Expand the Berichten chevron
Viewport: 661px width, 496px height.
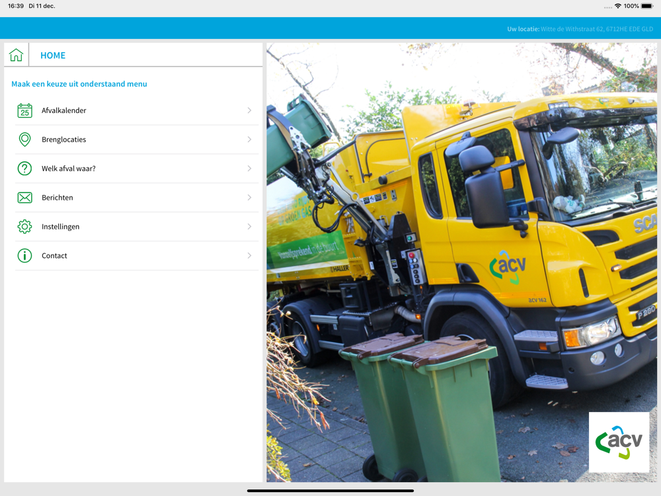tap(249, 197)
